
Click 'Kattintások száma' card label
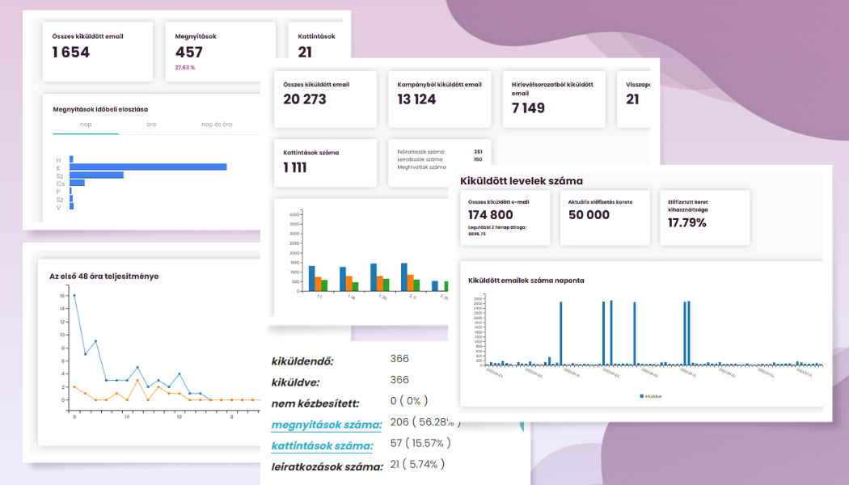point(310,153)
